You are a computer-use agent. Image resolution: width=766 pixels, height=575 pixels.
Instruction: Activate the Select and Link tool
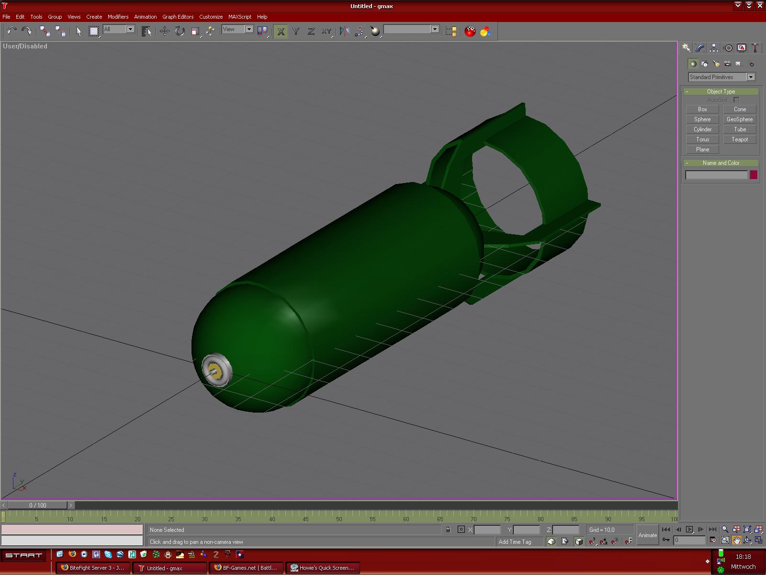point(45,31)
